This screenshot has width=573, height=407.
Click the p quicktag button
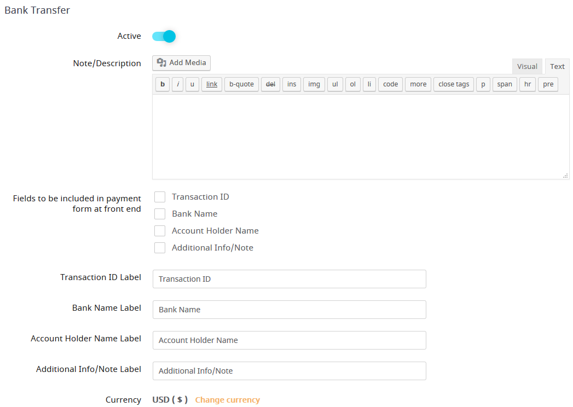483,84
